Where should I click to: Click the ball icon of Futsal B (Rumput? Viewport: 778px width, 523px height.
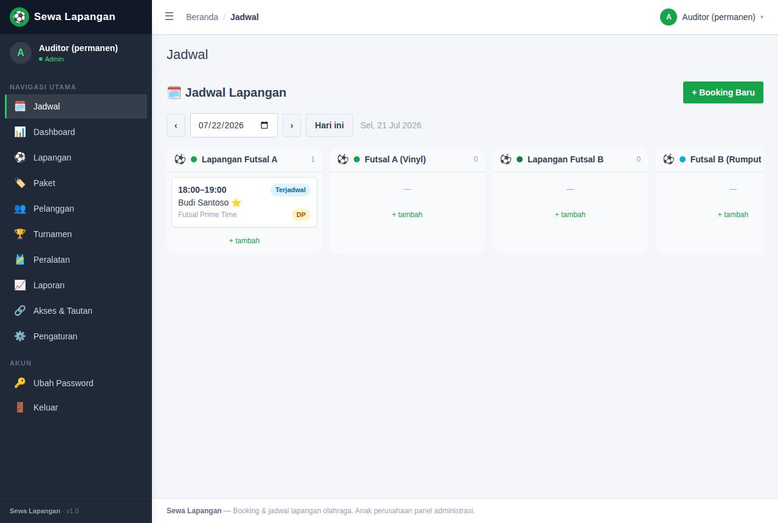coord(669,159)
